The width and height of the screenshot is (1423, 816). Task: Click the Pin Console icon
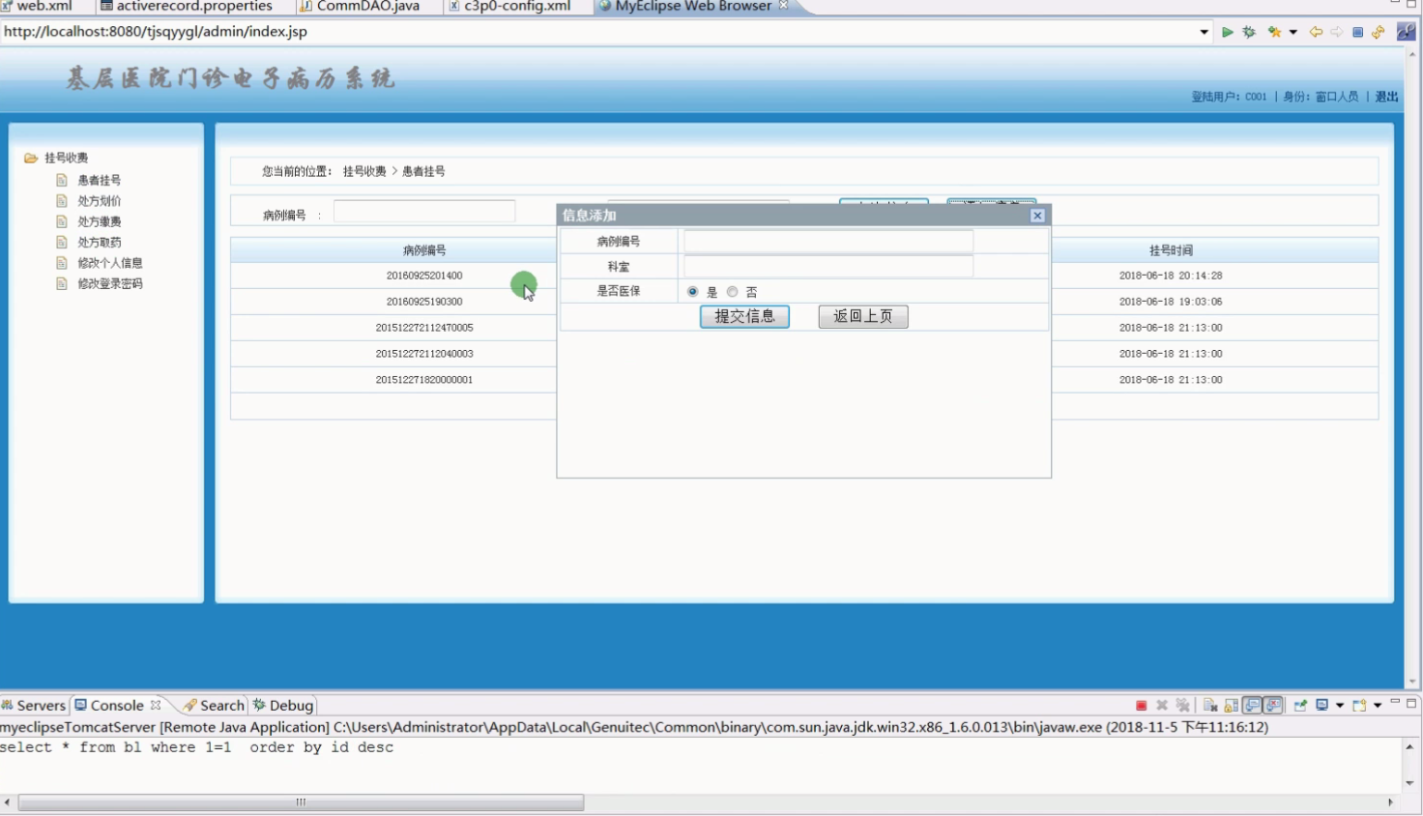click(x=1300, y=706)
